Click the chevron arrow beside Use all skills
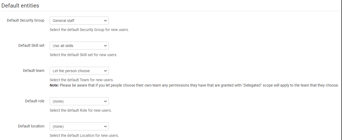The height and width of the screenshot is (140, 342). (105, 46)
